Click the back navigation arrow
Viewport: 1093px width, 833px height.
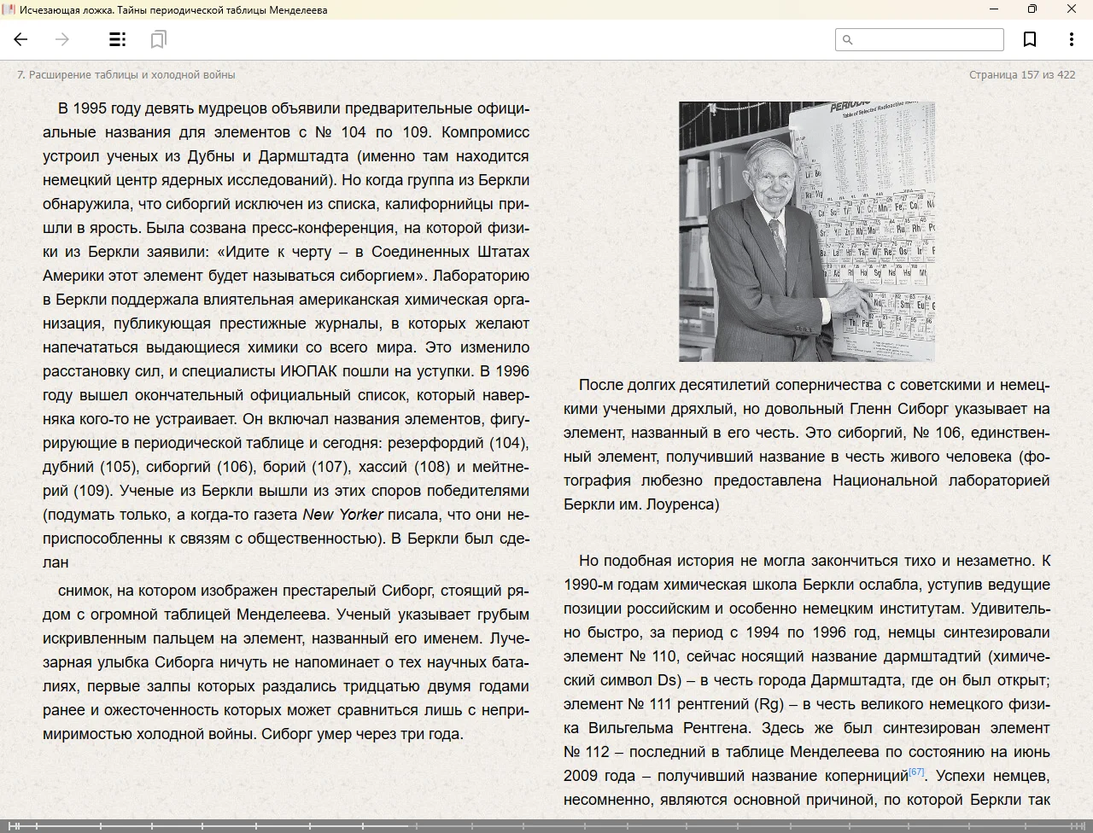point(21,39)
